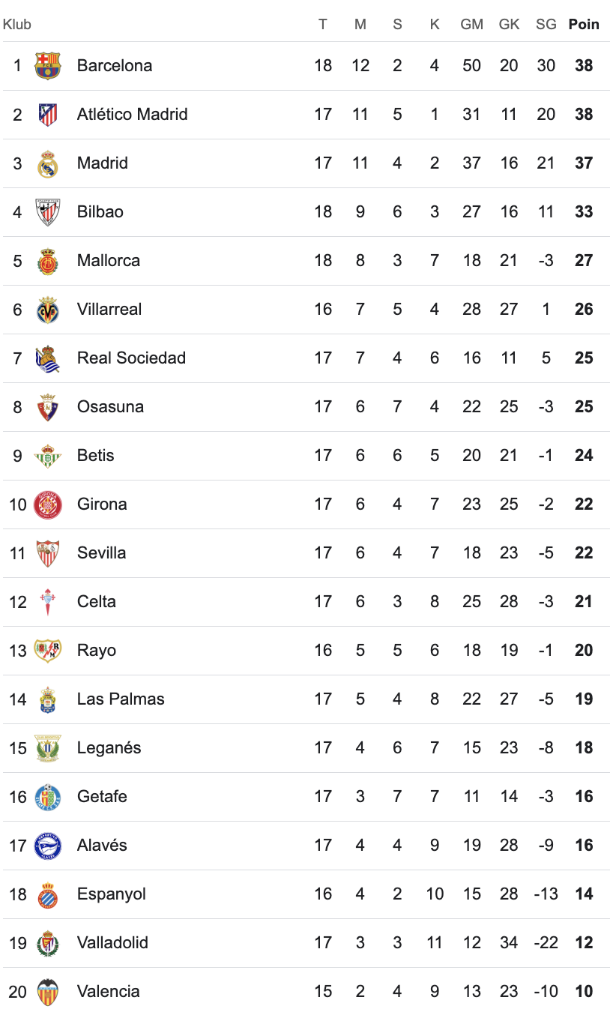Select the Real Madrid crest logo
This screenshot has height=1024, width=610.
(47, 163)
